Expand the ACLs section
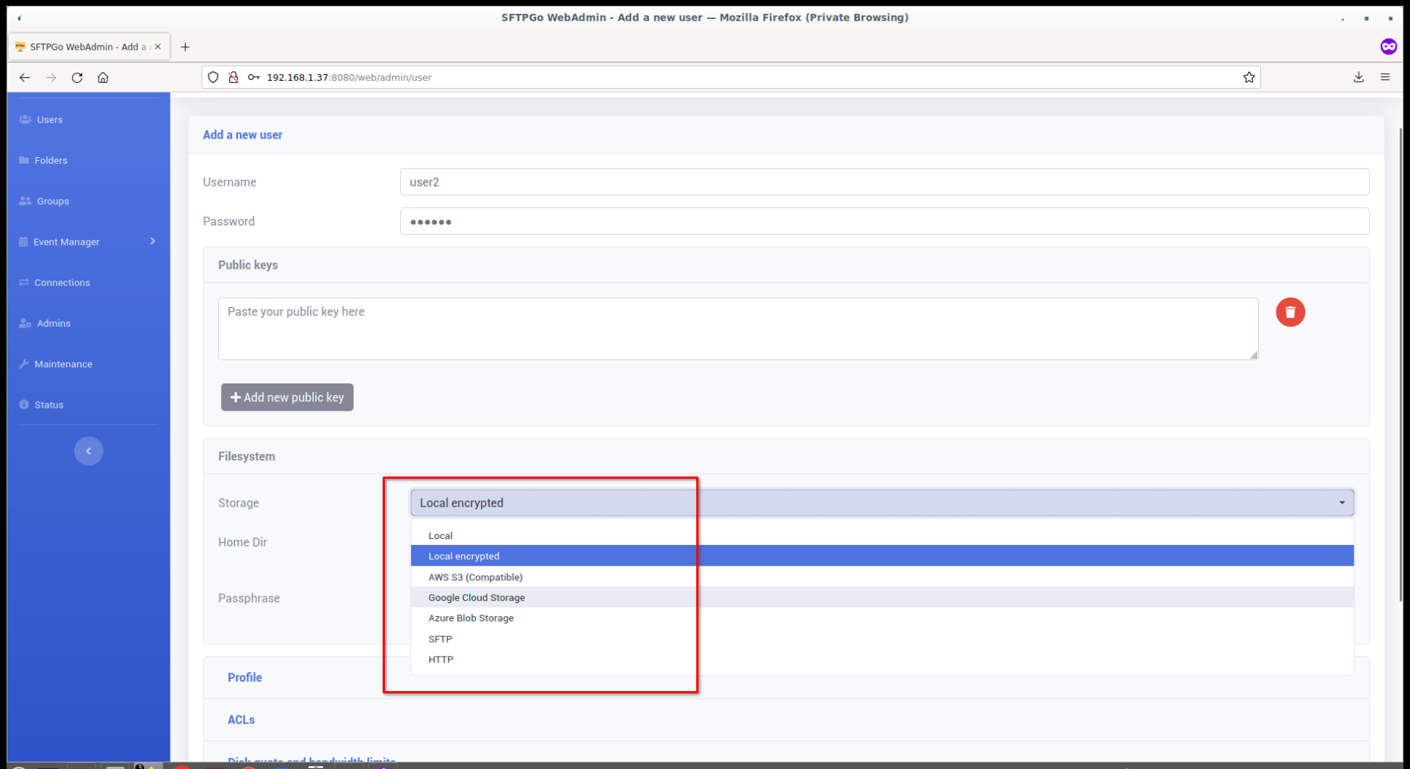The image size is (1410, 769). pos(241,720)
